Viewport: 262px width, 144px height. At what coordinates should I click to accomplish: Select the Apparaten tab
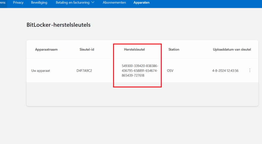point(141,3)
